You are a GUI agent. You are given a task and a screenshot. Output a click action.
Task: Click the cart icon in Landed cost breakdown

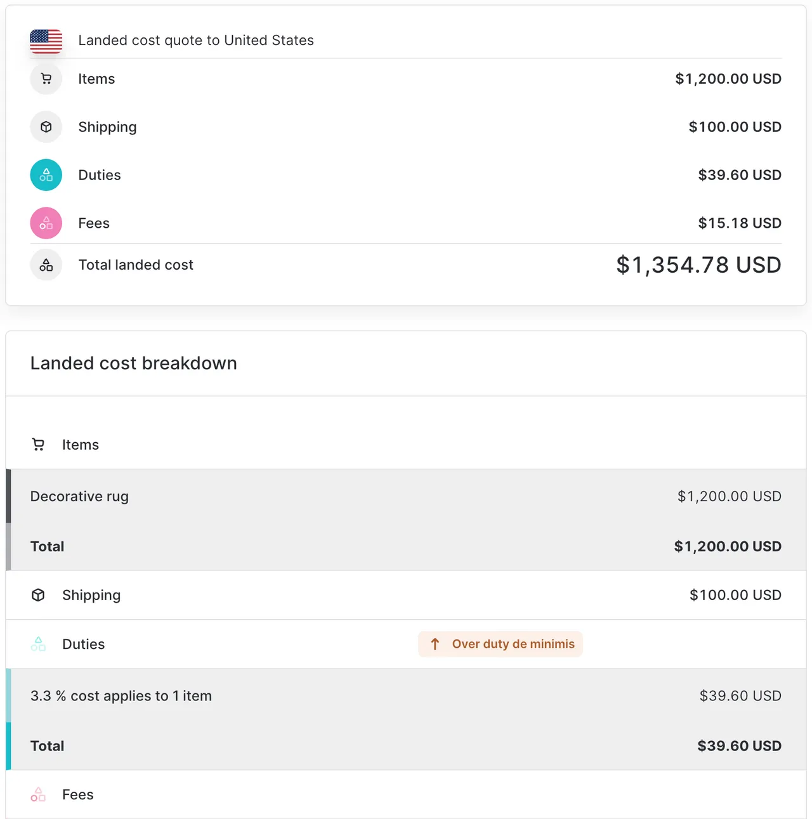pos(38,444)
